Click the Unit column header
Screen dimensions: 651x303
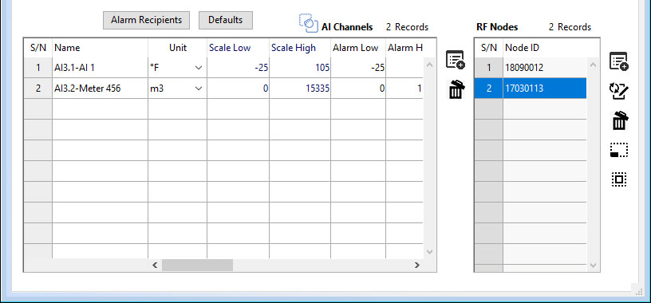(177, 48)
